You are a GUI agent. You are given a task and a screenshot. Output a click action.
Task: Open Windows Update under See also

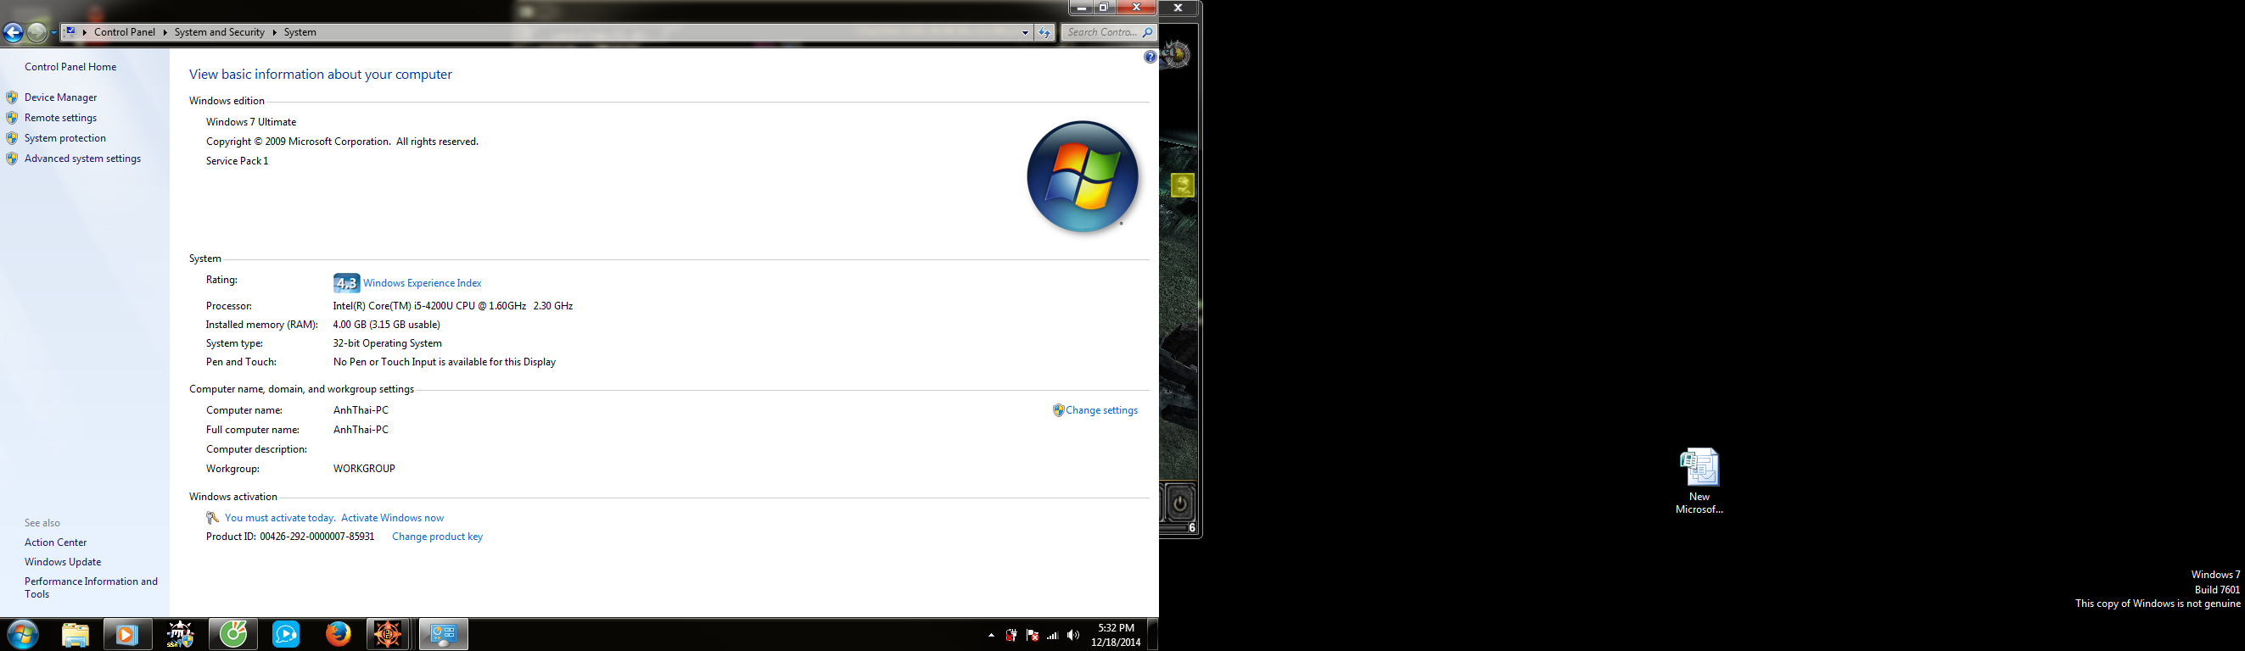(63, 562)
